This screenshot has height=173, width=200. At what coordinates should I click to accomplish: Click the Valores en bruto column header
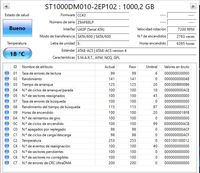pos(175,67)
